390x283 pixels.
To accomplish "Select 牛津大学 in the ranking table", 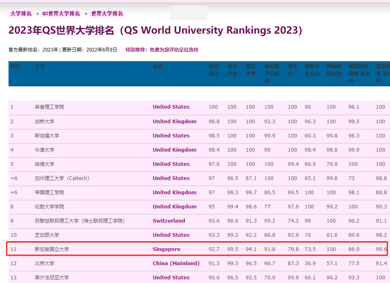I will (45, 150).
